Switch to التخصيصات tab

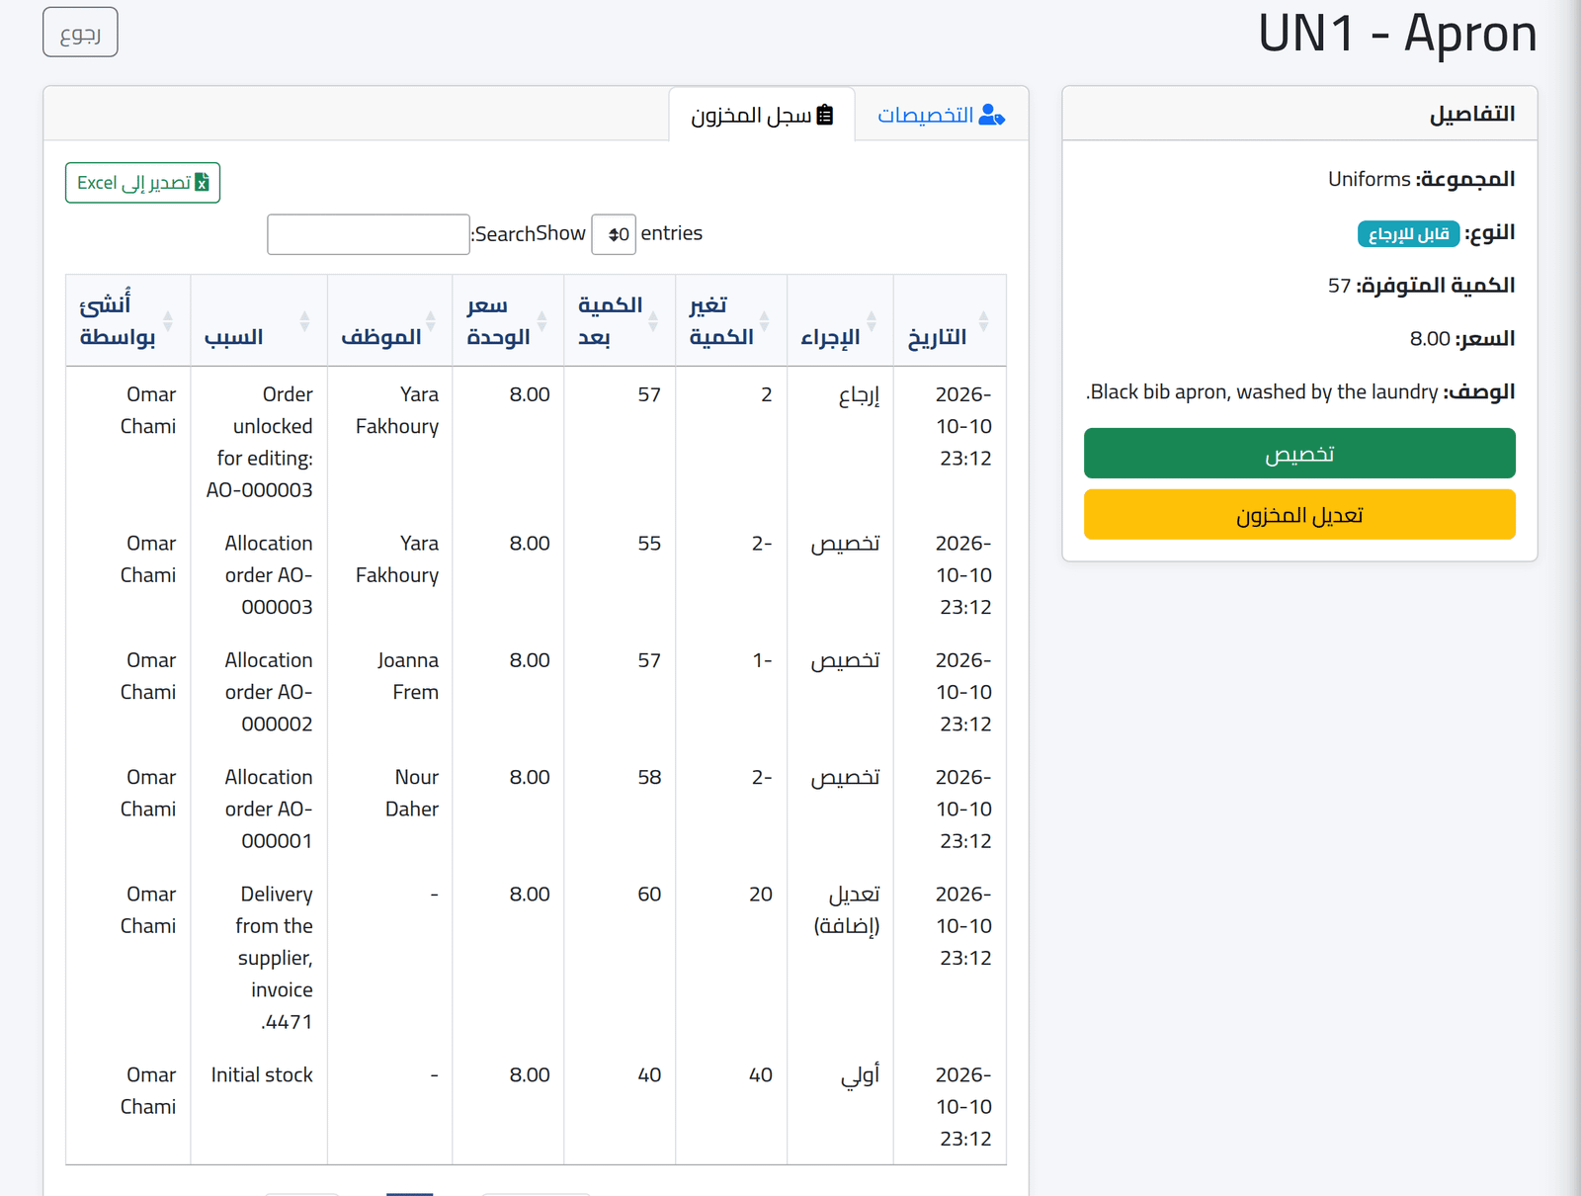point(941,115)
